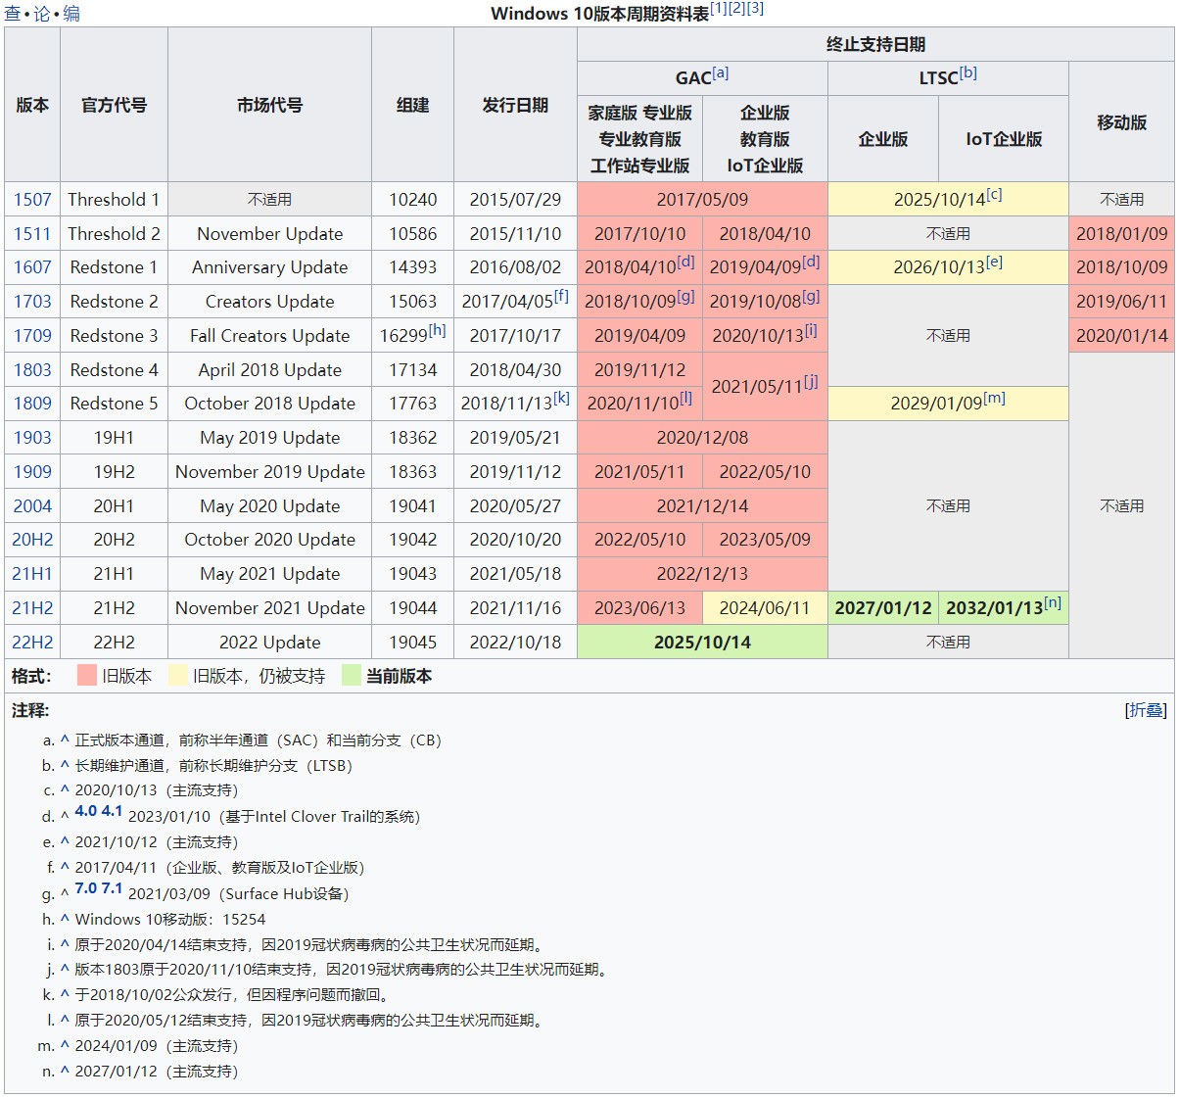Open the version 1709 link
1179x1098 pixels.
click(x=32, y=336)
